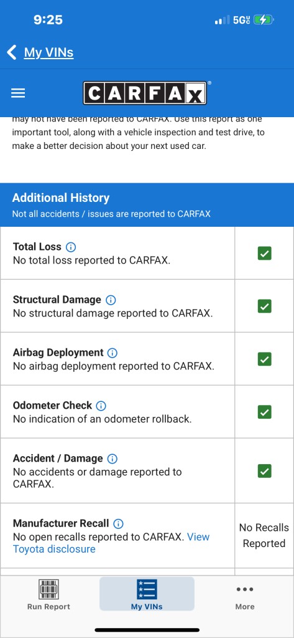The width and height of the screenshot is (294, 638).
Task: Open Manufacturer Recall info icon
Action: [x=118, y=523]
